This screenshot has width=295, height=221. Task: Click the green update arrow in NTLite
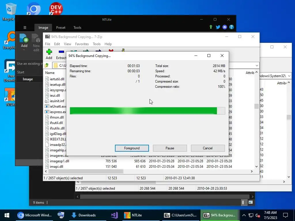point(211,27)
